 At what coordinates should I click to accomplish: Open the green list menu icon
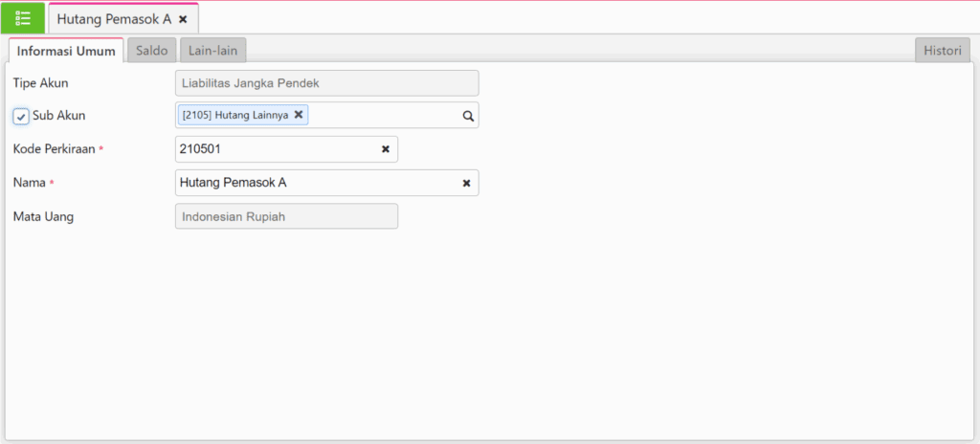(23, 18)
